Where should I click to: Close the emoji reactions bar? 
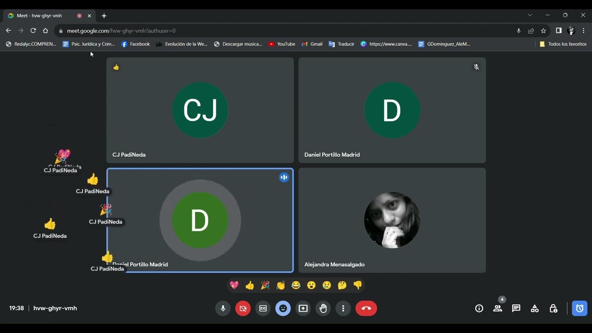pyautogui.click(x=283, y=308)
